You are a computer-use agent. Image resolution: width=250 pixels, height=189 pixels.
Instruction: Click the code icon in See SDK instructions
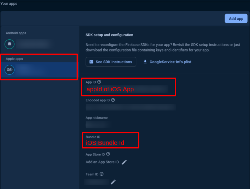(x=91, y=62)
